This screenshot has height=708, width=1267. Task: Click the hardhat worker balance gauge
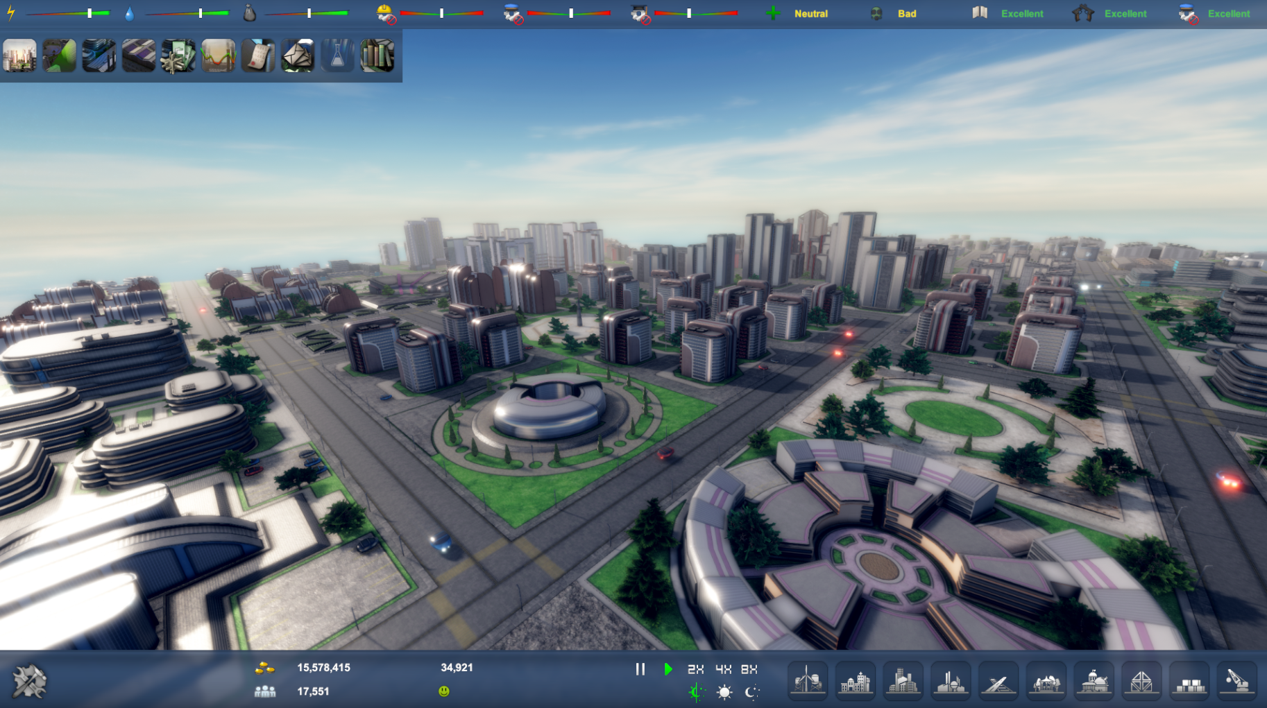coord(441,13)
